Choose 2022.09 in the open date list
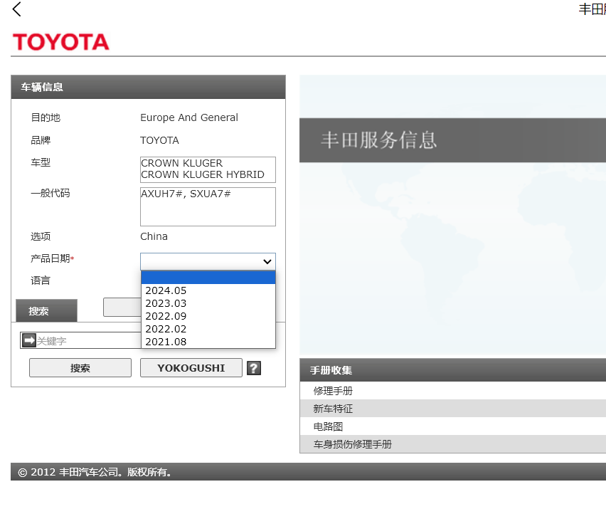Screen dimensions: 606x509 coord(166,316)
